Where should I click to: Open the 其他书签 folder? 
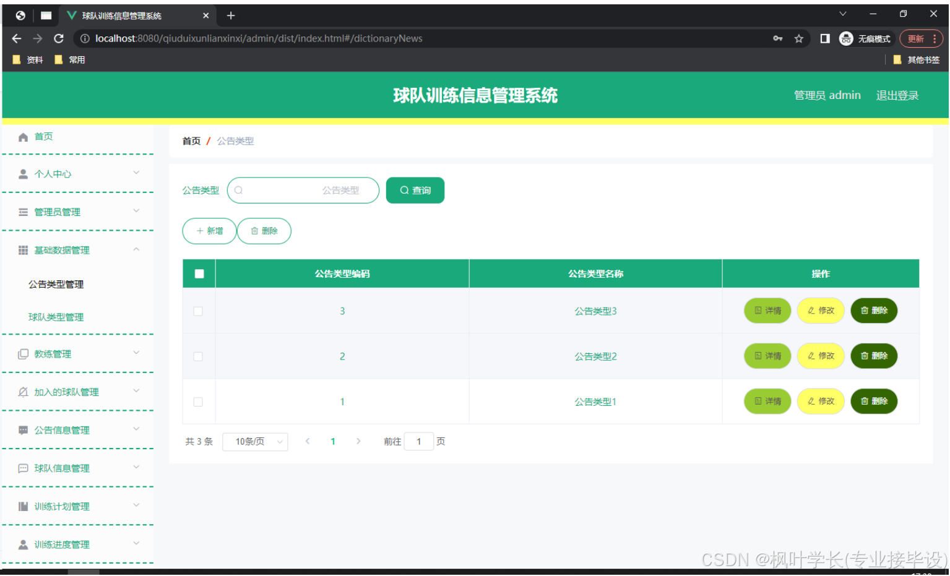click(x=917, y=60)
